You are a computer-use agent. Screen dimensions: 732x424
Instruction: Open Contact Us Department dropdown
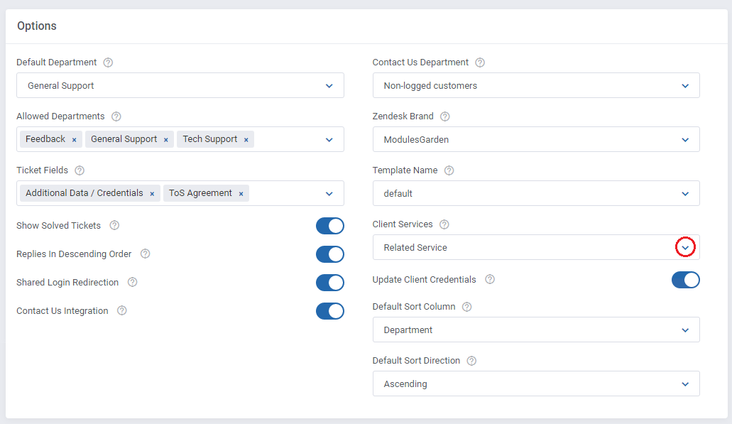click(536, 85)
